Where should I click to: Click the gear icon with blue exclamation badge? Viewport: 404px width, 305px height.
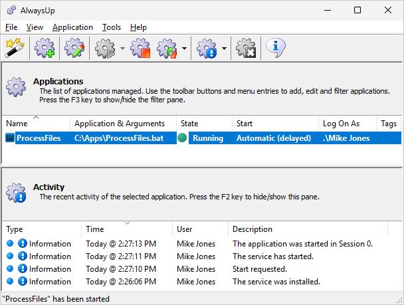pyautogui.click(x=207, y=48)
